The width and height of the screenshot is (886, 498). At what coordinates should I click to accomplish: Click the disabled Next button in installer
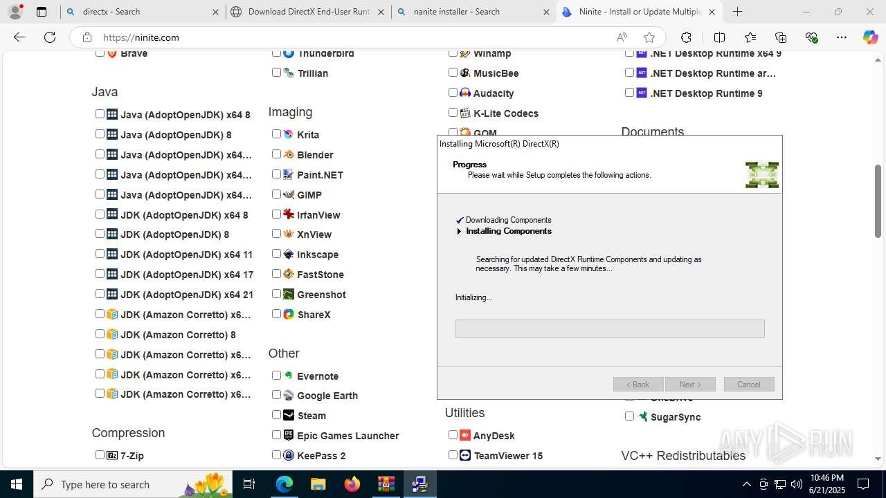[x=690, y=384]
